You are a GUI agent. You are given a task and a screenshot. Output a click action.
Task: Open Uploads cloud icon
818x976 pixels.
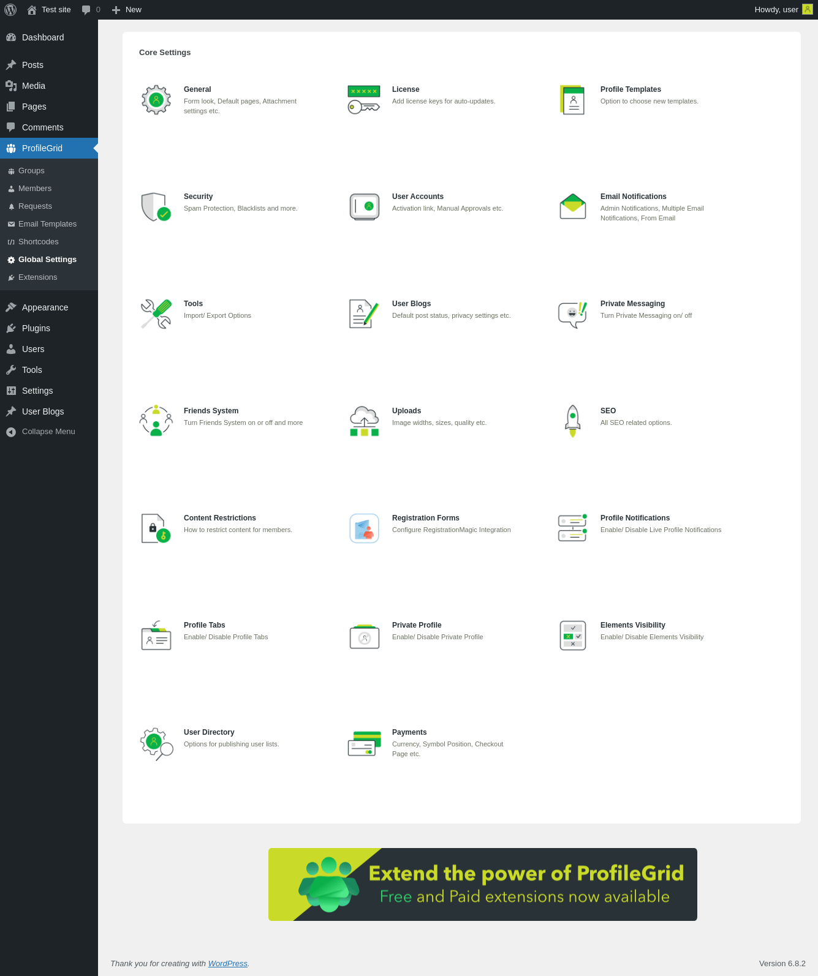(x=365, y=421)
